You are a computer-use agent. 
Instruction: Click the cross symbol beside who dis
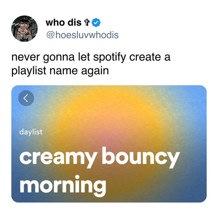[87, 23]
